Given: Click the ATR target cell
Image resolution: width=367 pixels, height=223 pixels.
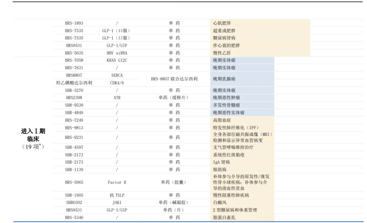Looking at the screenshot, I should pyautogui.click(x=117, y=98).
